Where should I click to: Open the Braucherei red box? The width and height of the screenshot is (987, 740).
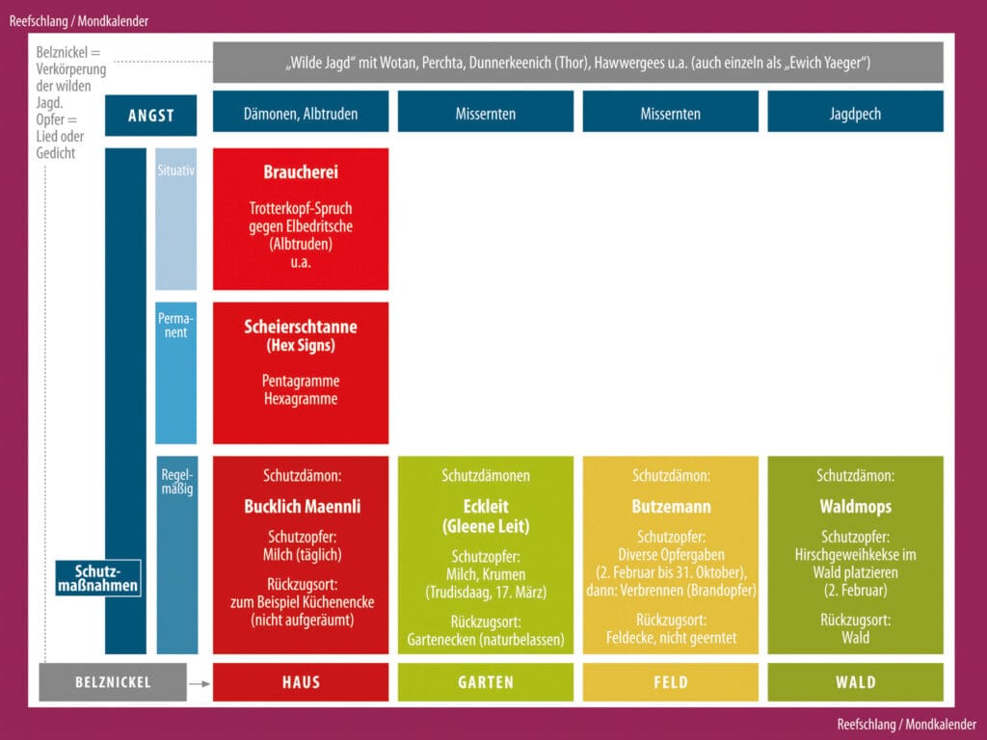tap(301, 219)
